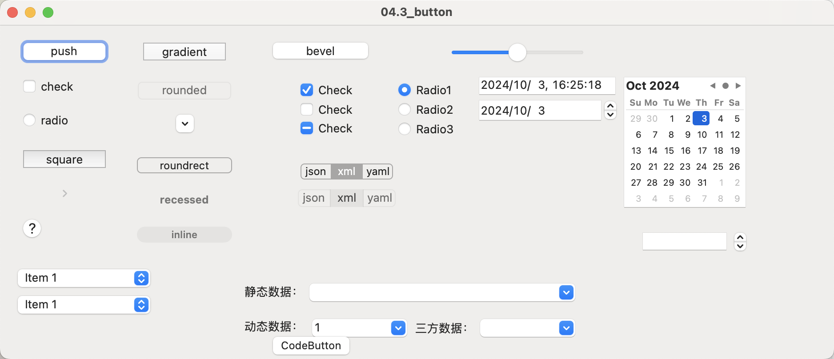Go to previous month in calendar
The height and width of the screenshot is (359, 834).
coord(713,86)
